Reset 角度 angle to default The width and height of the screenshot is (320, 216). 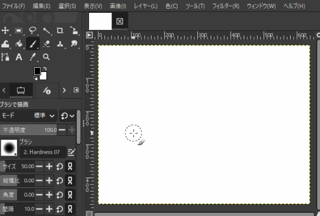pos(60,195)
